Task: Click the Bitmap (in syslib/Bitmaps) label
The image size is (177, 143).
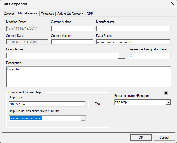Action: tap(132, 96)
